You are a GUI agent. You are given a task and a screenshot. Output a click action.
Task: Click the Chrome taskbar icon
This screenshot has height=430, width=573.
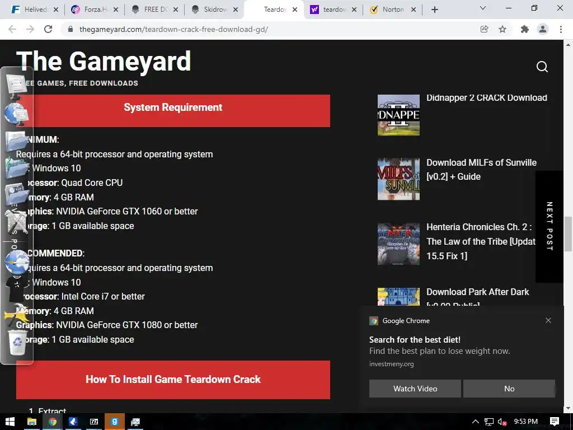52,422
